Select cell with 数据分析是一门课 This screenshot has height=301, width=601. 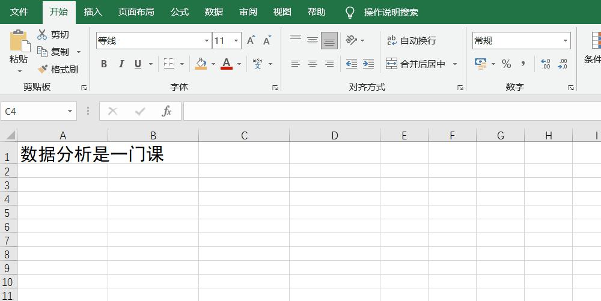tap(63, 153)
